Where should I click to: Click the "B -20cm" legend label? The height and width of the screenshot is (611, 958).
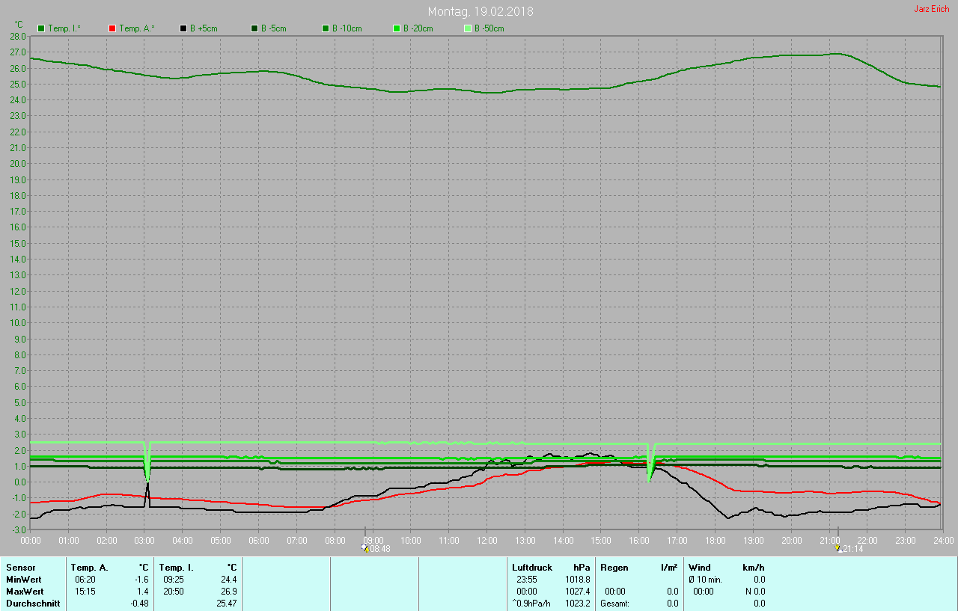coord(418,28)
